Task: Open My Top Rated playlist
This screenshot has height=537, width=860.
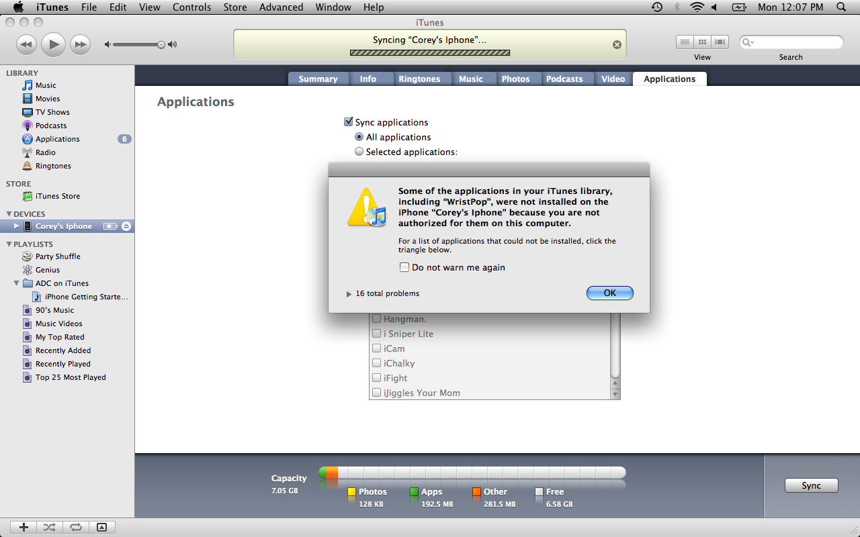Action: coord(60,337)
